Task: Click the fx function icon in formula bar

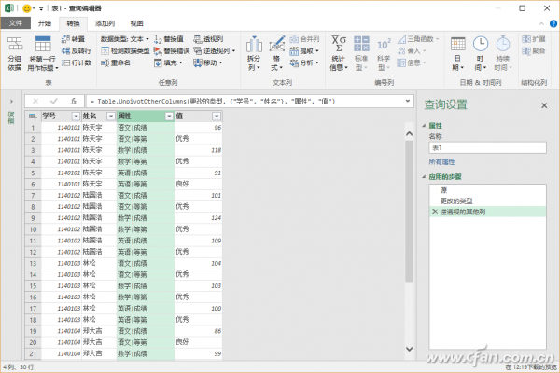Action: point(74,100)
